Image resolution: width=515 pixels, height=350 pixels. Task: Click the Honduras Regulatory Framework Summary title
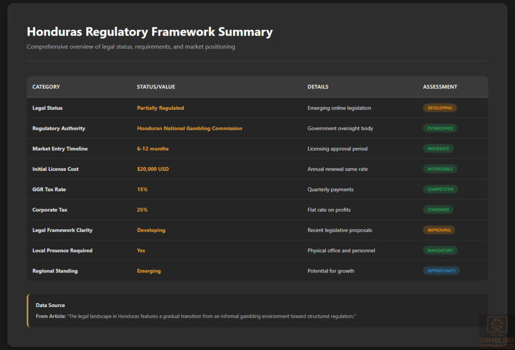(x=149, y=31)
